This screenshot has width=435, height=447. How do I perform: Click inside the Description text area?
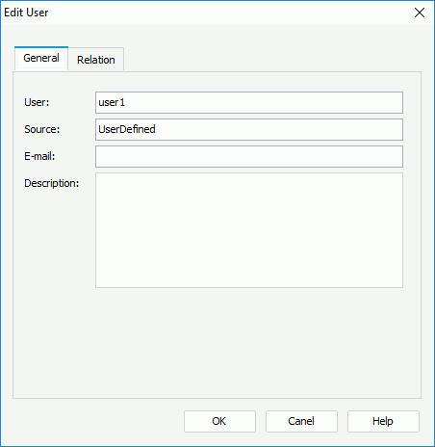pos(249,230)
